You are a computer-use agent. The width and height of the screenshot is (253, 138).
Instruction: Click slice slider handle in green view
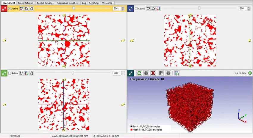(x=73, y=73)
